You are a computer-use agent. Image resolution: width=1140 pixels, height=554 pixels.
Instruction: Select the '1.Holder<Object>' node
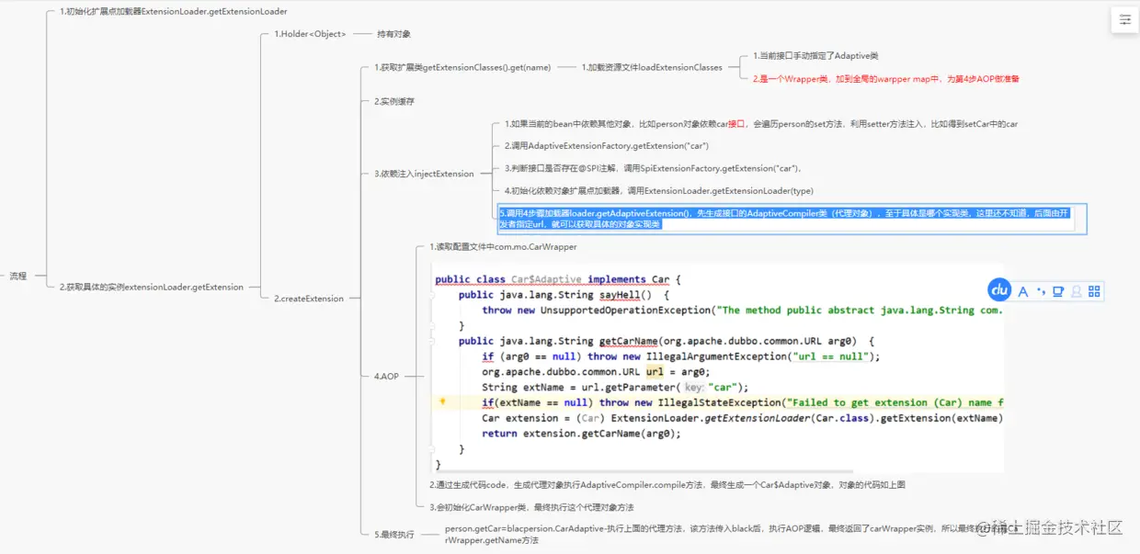(x=310, y=34)
